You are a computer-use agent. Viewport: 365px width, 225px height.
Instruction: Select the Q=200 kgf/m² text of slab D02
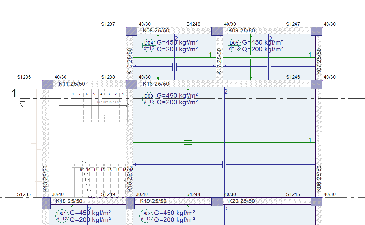point(174,220)
